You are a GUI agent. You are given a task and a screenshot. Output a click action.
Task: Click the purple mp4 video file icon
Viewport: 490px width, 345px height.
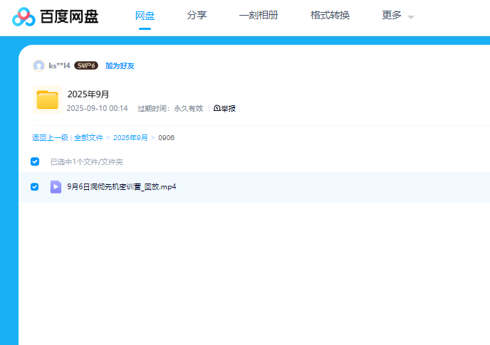(x=56, y=186)
